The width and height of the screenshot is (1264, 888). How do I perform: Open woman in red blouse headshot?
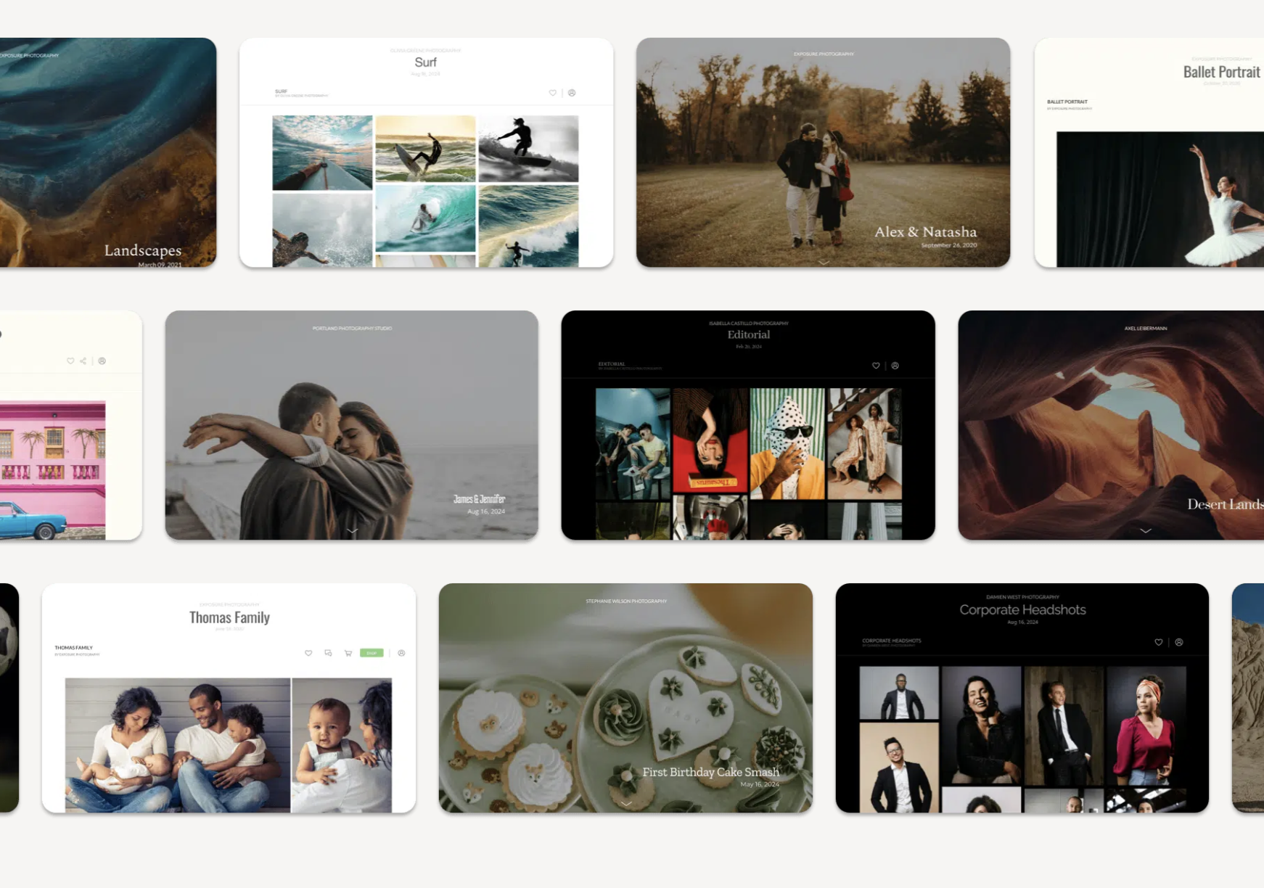pos(1146,725)
